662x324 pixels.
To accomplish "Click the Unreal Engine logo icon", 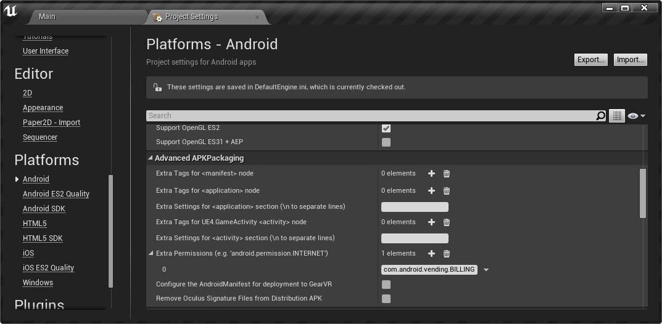I will (10, 11).
